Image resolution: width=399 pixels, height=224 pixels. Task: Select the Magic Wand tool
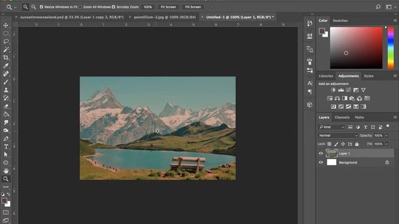coord(6,50)
